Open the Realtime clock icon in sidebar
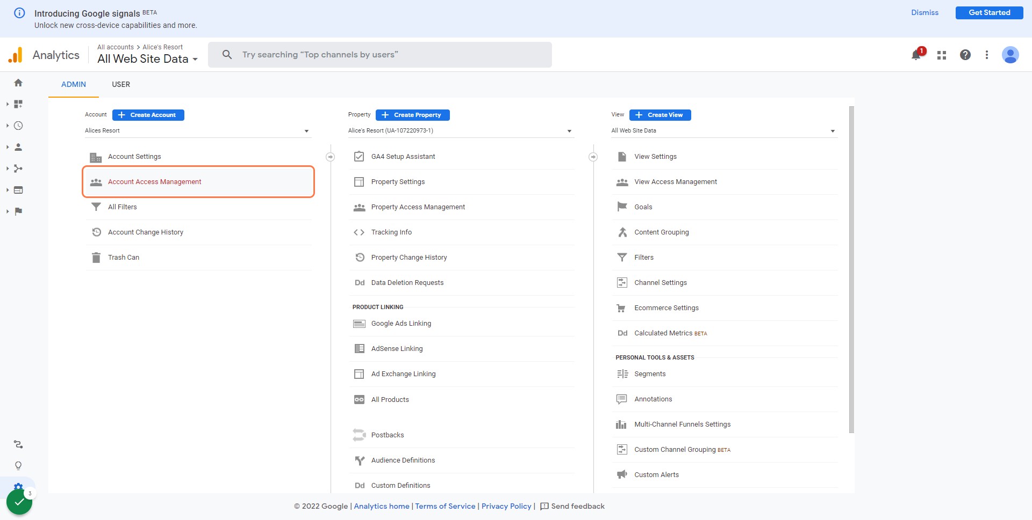The width and height of the screenshot is (1032, 520). pos(18,126)
